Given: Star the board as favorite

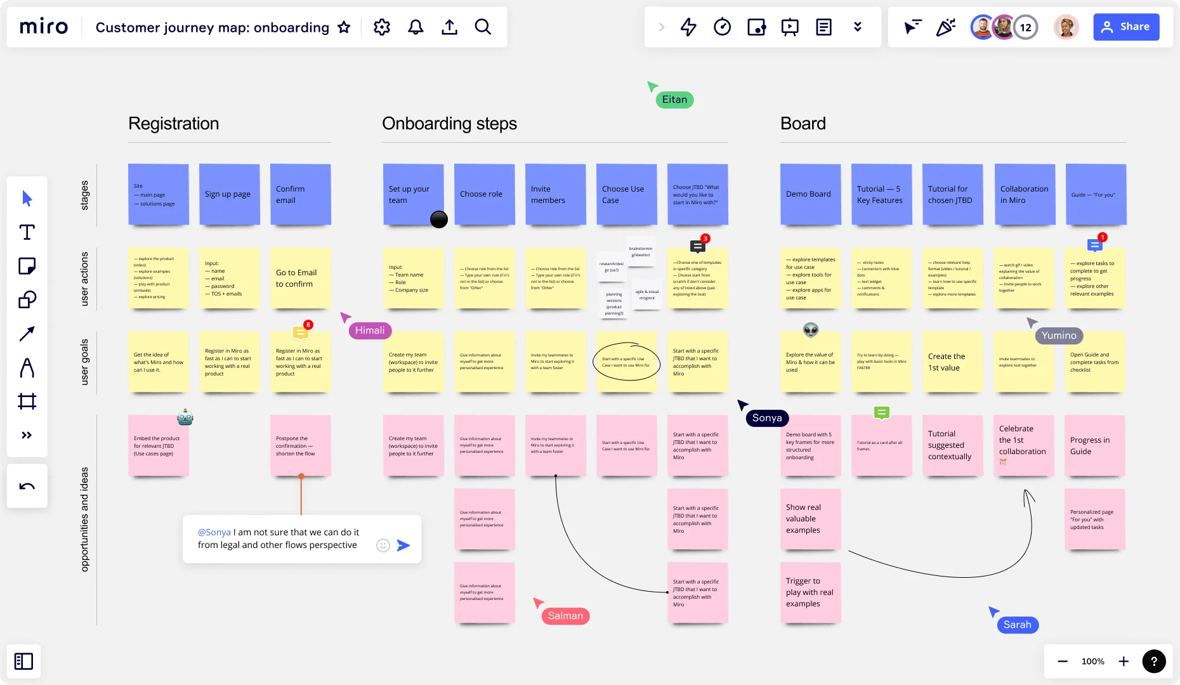Looking at the screenshot, I should (344, 27).
